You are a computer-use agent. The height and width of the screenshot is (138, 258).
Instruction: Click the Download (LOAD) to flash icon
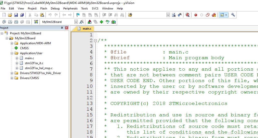36,22
